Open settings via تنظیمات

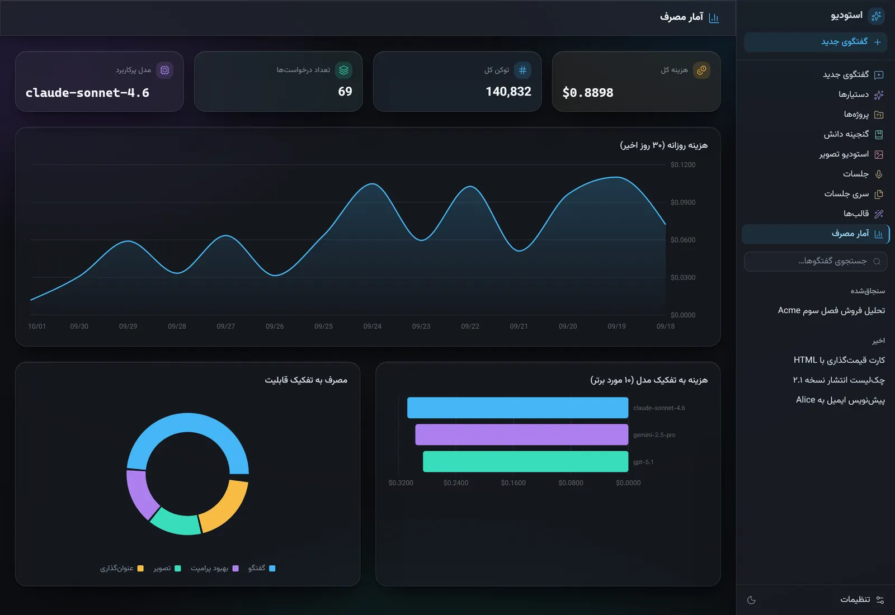click(862, 600)
